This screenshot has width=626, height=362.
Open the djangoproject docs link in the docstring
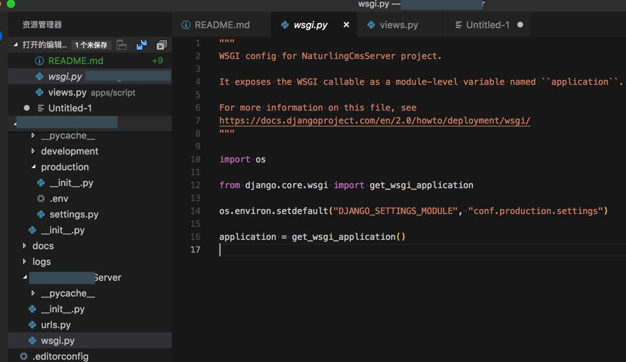coord(374,121)
